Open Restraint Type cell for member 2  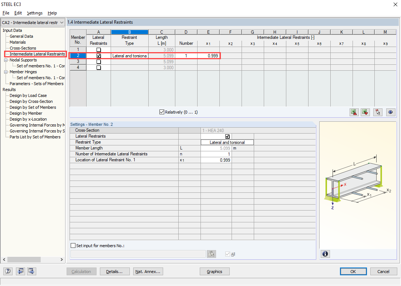[129, 55]
